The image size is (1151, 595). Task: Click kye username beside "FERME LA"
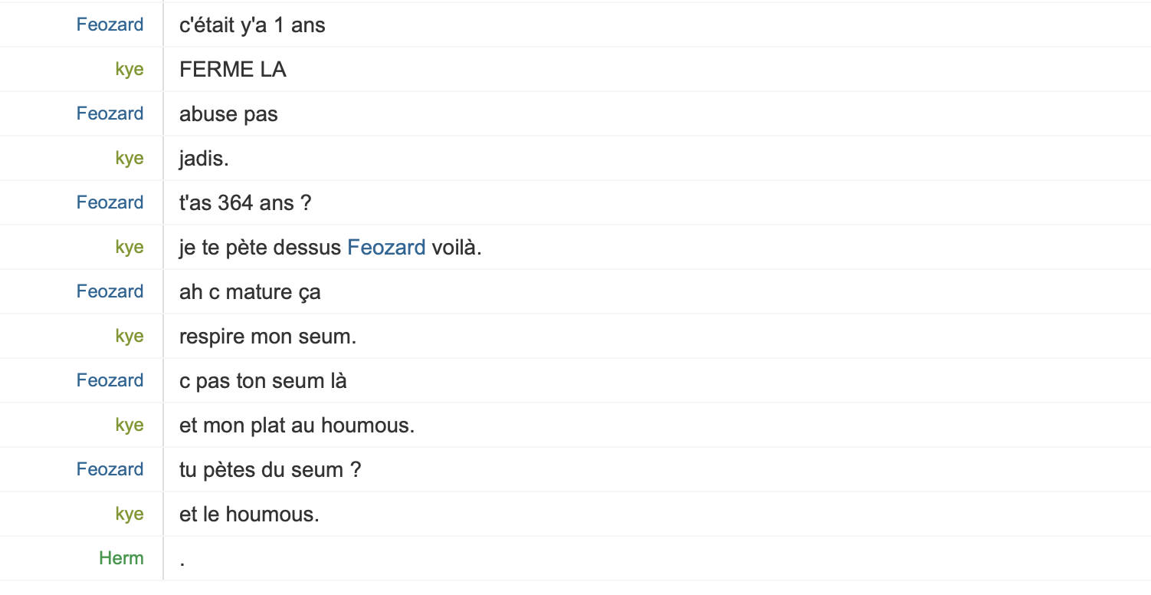(130, 69)
